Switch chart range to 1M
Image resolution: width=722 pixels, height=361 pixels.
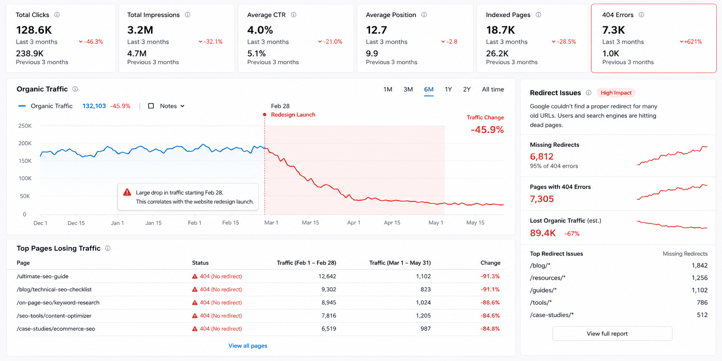pos(388,89)
